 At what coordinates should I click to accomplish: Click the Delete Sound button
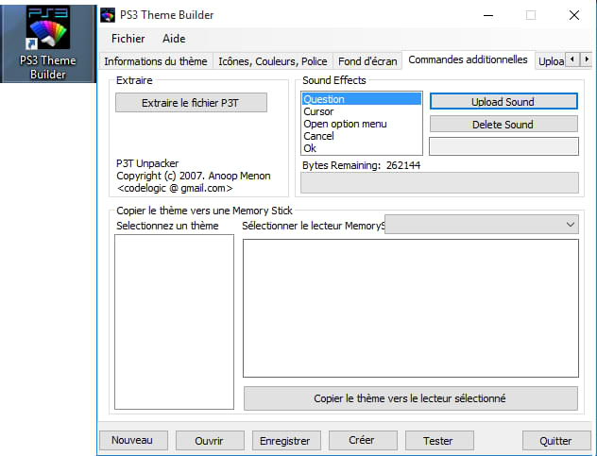[503, 125]
